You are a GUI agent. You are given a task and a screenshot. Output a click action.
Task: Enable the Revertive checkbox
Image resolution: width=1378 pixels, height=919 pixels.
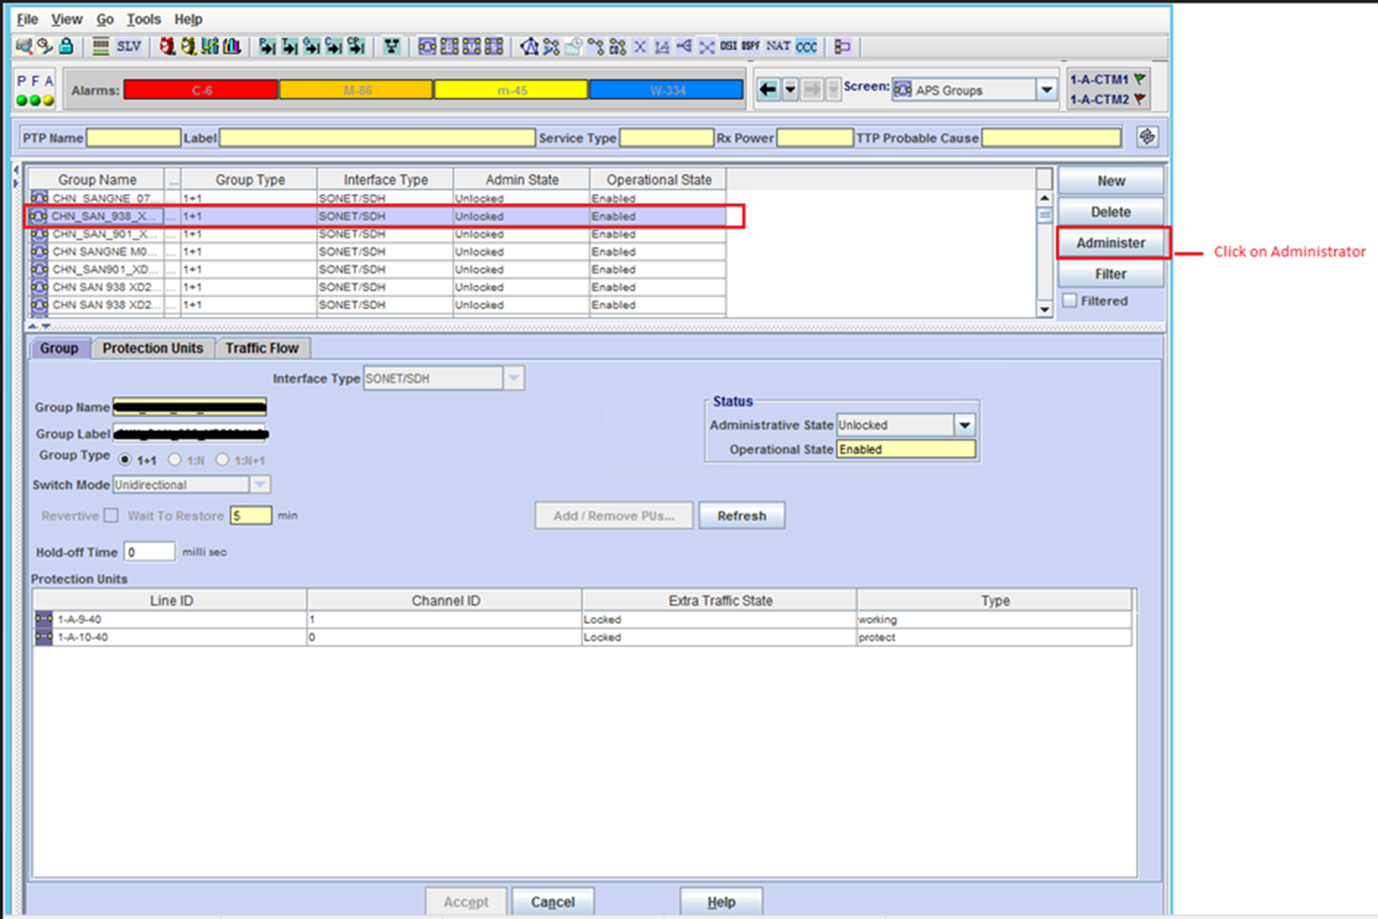pos(111,515)
